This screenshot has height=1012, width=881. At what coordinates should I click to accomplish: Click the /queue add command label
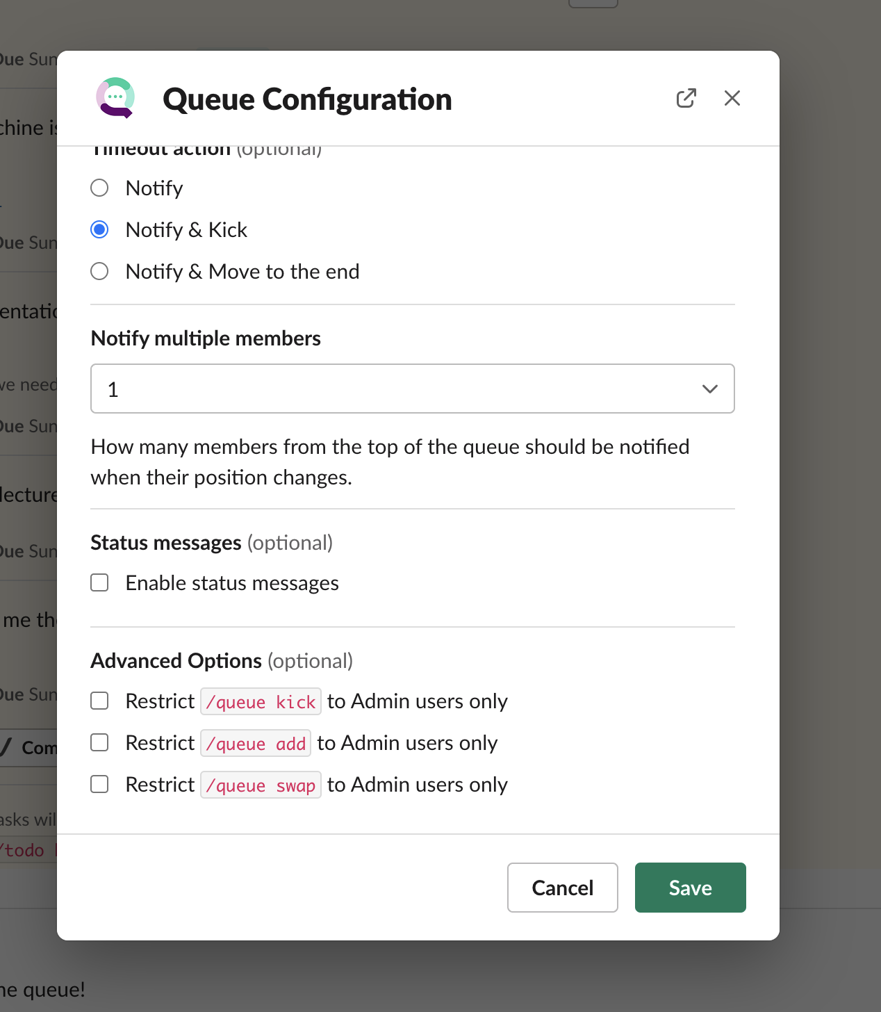[x=256, y=743]
